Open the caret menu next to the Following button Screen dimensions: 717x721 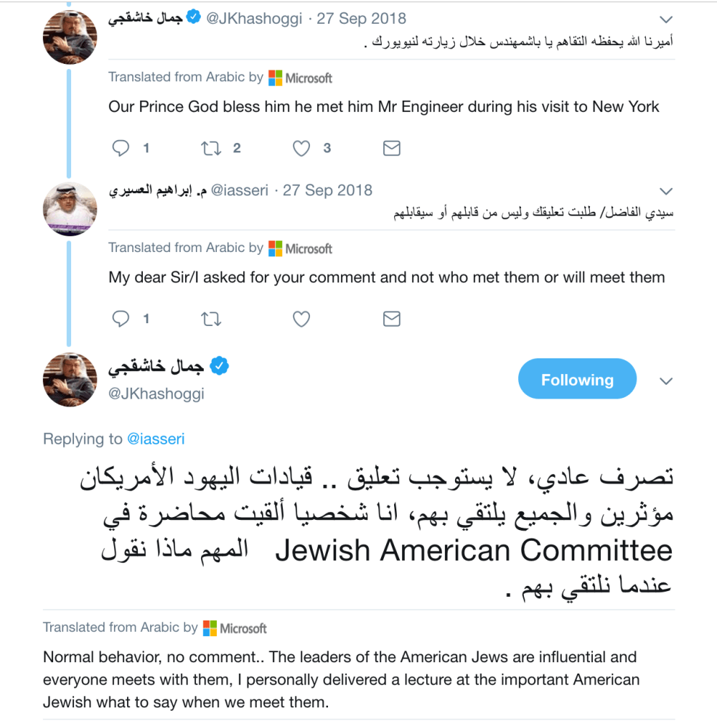pyautogui.click(x=666, y=381)
